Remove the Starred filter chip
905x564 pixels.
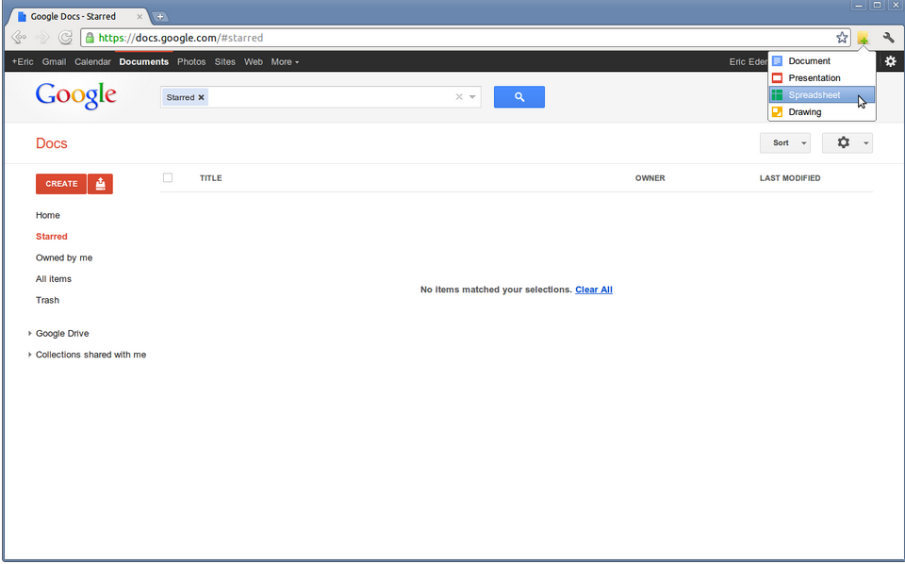click(202, 97)
